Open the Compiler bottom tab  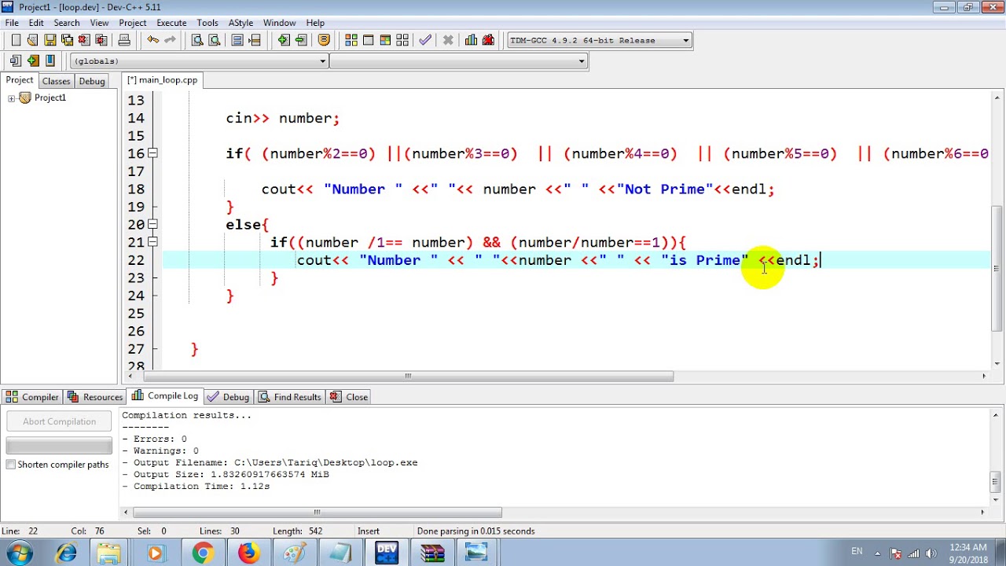(32, 397)
